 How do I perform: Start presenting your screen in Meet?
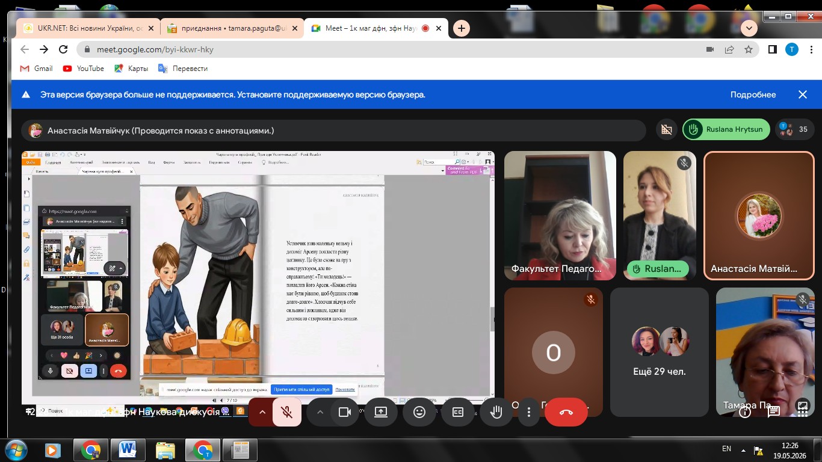381,412
